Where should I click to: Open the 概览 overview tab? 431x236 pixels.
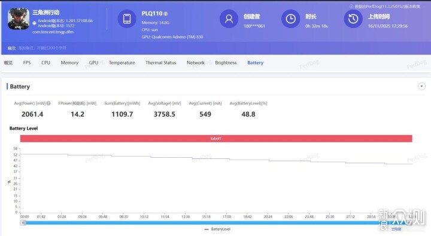coord(8,63)
